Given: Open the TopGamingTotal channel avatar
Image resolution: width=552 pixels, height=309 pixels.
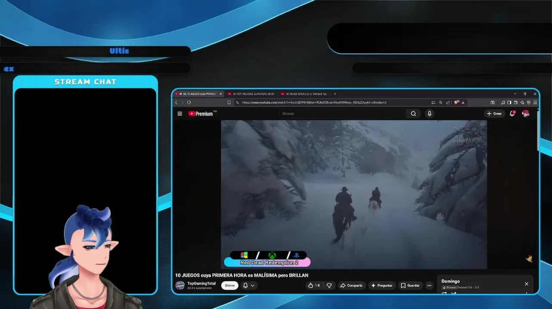Looking at the screenshot, I should (180, 285).
